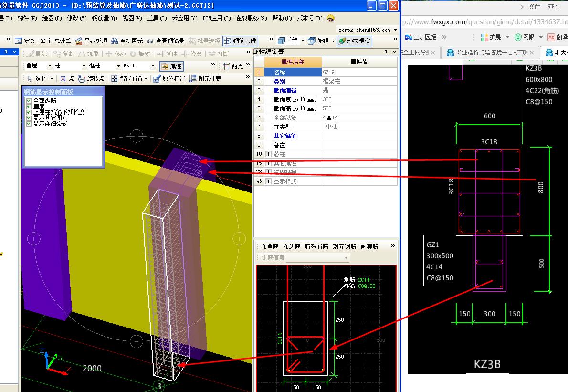The width and height of the screenshot is (568, 392).
Task: Toggle the 属性 properties panel button
Action: point(172,66)
